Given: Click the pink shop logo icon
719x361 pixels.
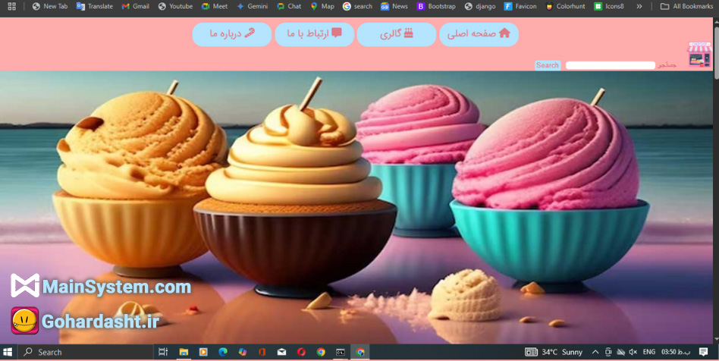Looking at the screenshot, I should pyautogui.click(x=699, y=55).
